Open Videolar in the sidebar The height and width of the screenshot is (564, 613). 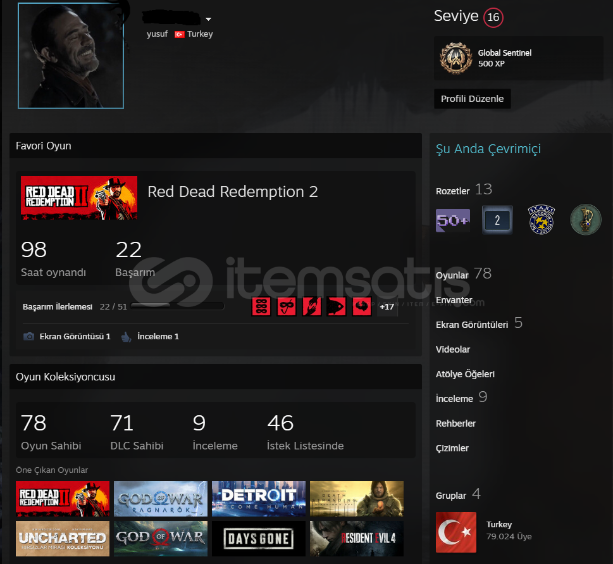[x=453, y=349]
